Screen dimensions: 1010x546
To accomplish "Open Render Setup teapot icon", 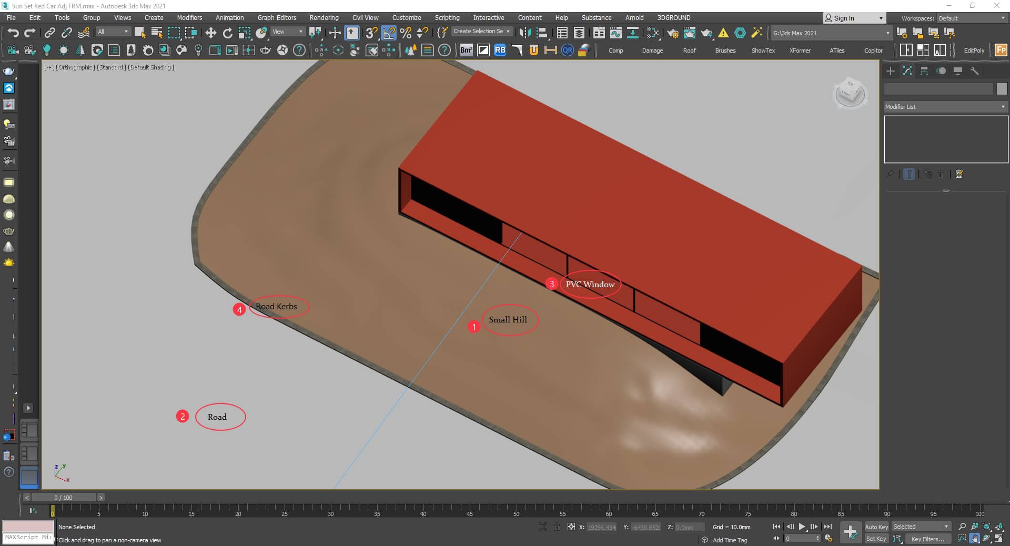I will 672,33.
